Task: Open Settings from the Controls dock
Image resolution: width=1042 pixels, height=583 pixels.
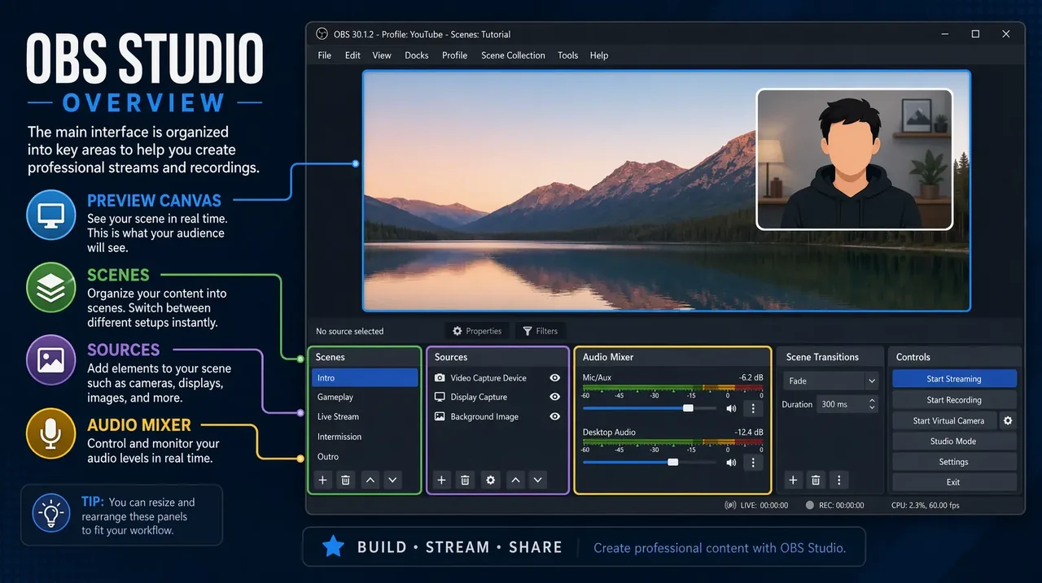Action: click(954, 462)
